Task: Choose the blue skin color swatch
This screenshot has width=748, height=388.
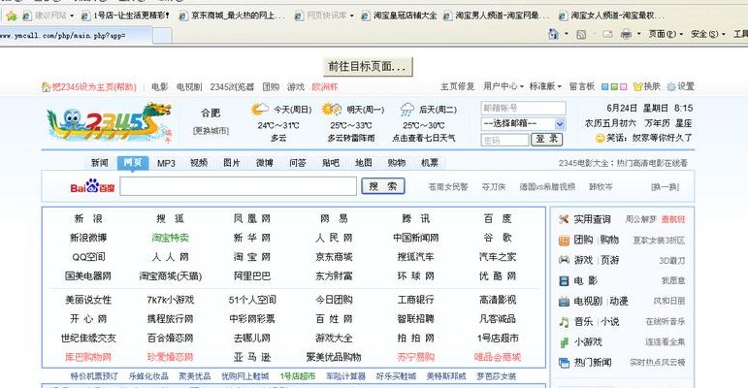Action: (604, 87)
